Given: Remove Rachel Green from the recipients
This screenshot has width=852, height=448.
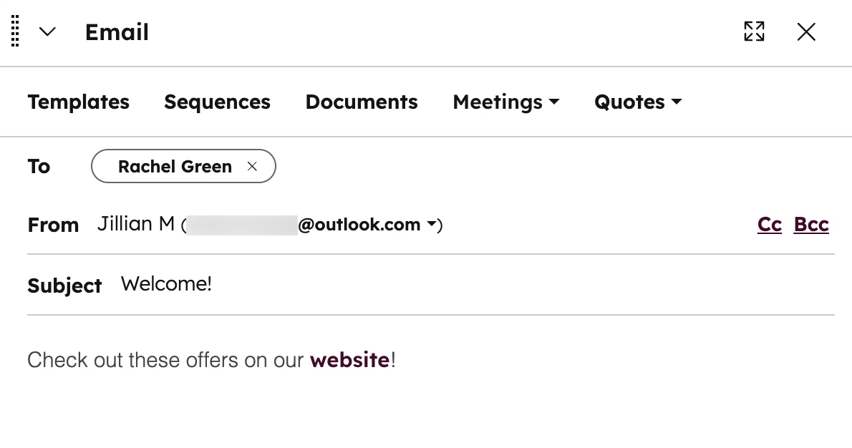Looking at the screenshot, I should click(x=252, y=166).
